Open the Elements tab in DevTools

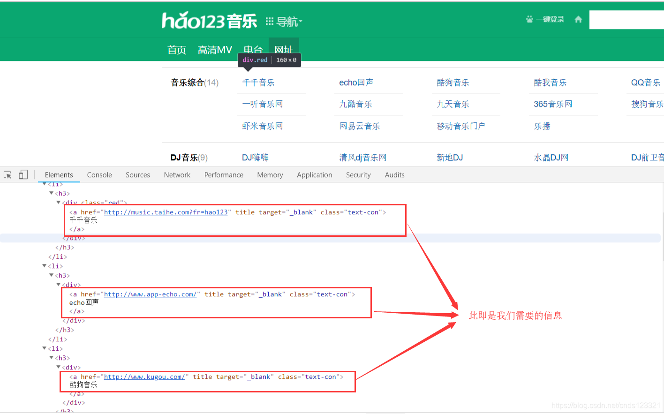[59, 175]
